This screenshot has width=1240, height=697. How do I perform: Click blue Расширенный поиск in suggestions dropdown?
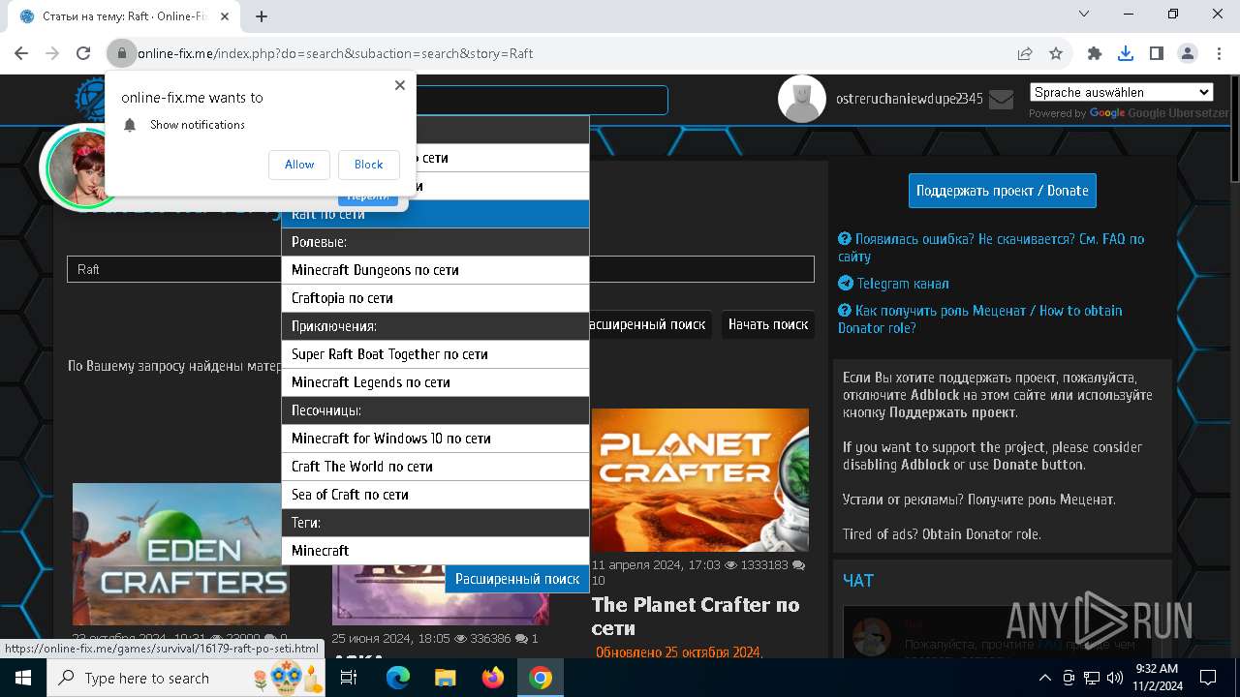point(517,579)
